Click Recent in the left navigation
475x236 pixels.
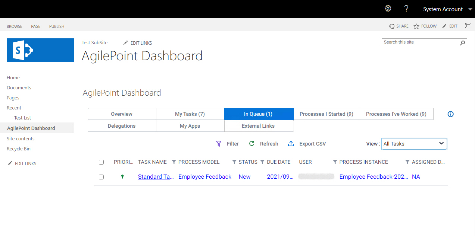[14, 108]
